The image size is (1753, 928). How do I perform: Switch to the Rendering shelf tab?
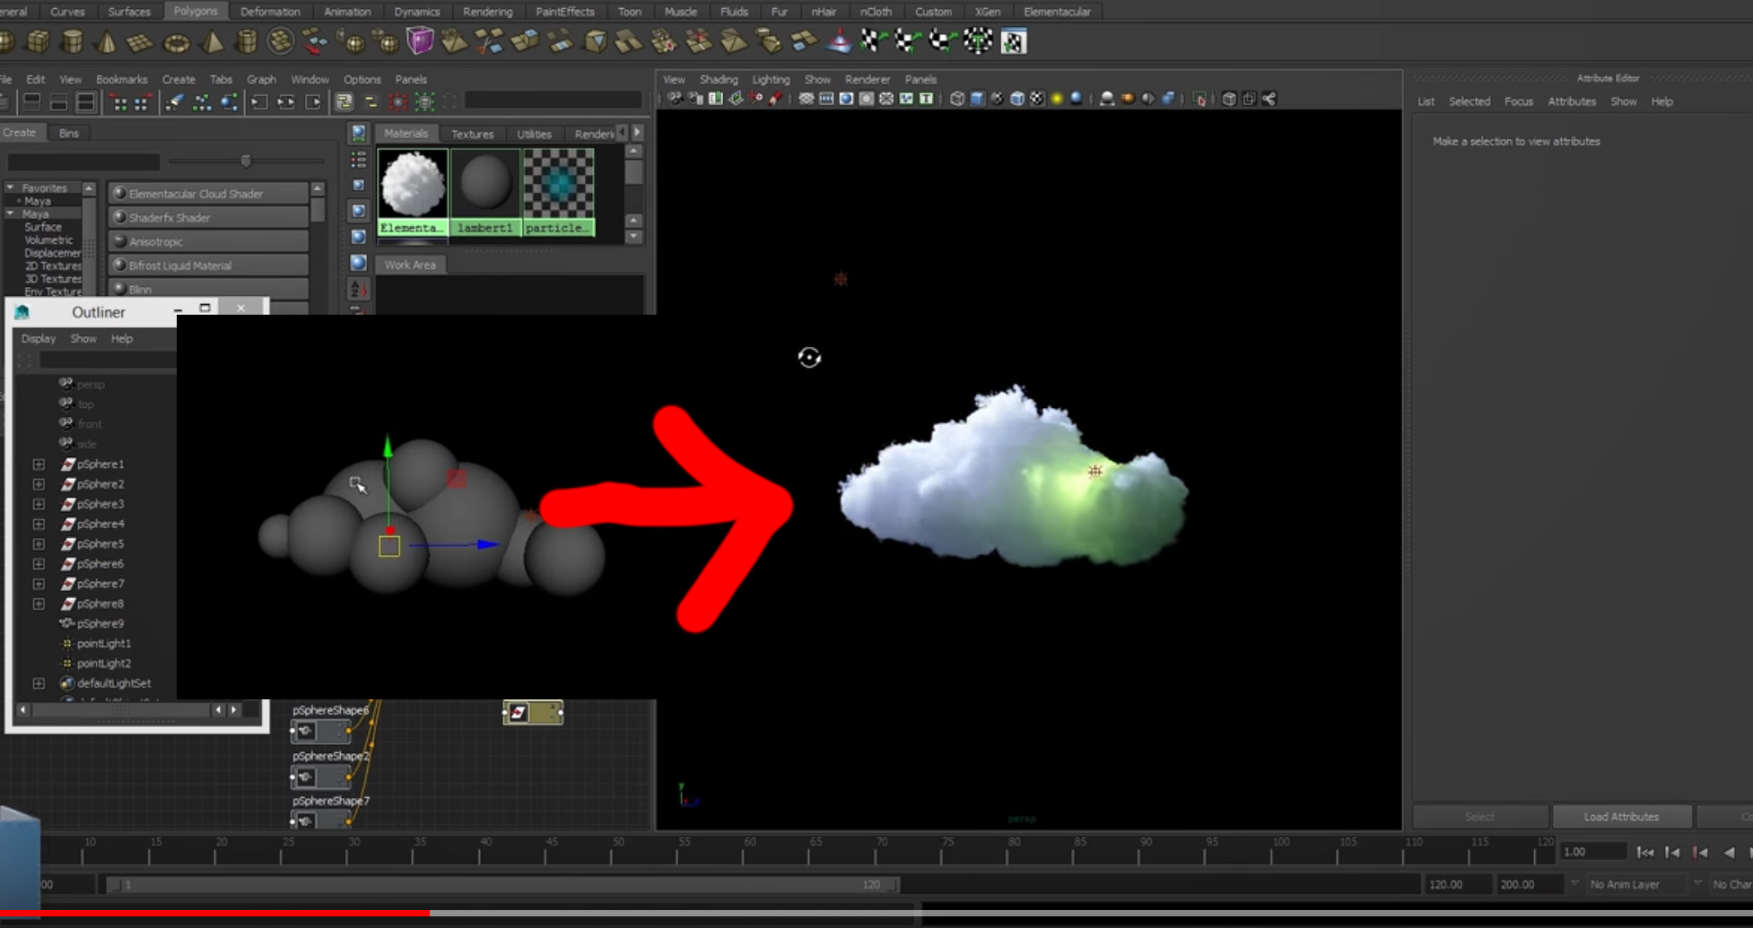click(x=487, y=12)
